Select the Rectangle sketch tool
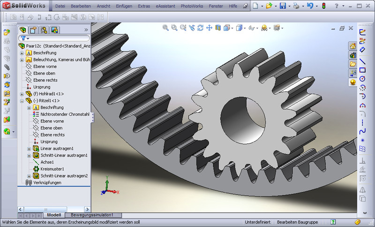375x227 pixels. [362, 70]
